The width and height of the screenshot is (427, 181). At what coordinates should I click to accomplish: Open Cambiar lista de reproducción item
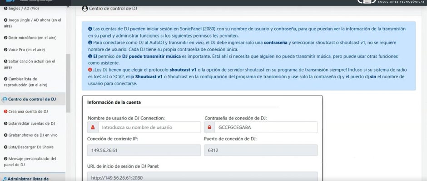[25, 82]
